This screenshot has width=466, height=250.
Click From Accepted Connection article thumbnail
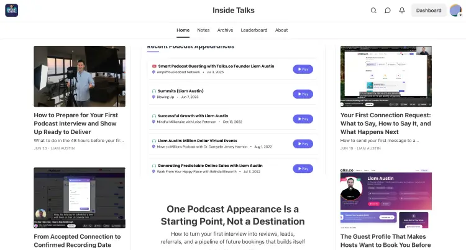[x=80, y=198]
